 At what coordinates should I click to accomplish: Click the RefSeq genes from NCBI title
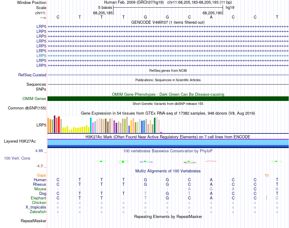(x=168, y=71)
